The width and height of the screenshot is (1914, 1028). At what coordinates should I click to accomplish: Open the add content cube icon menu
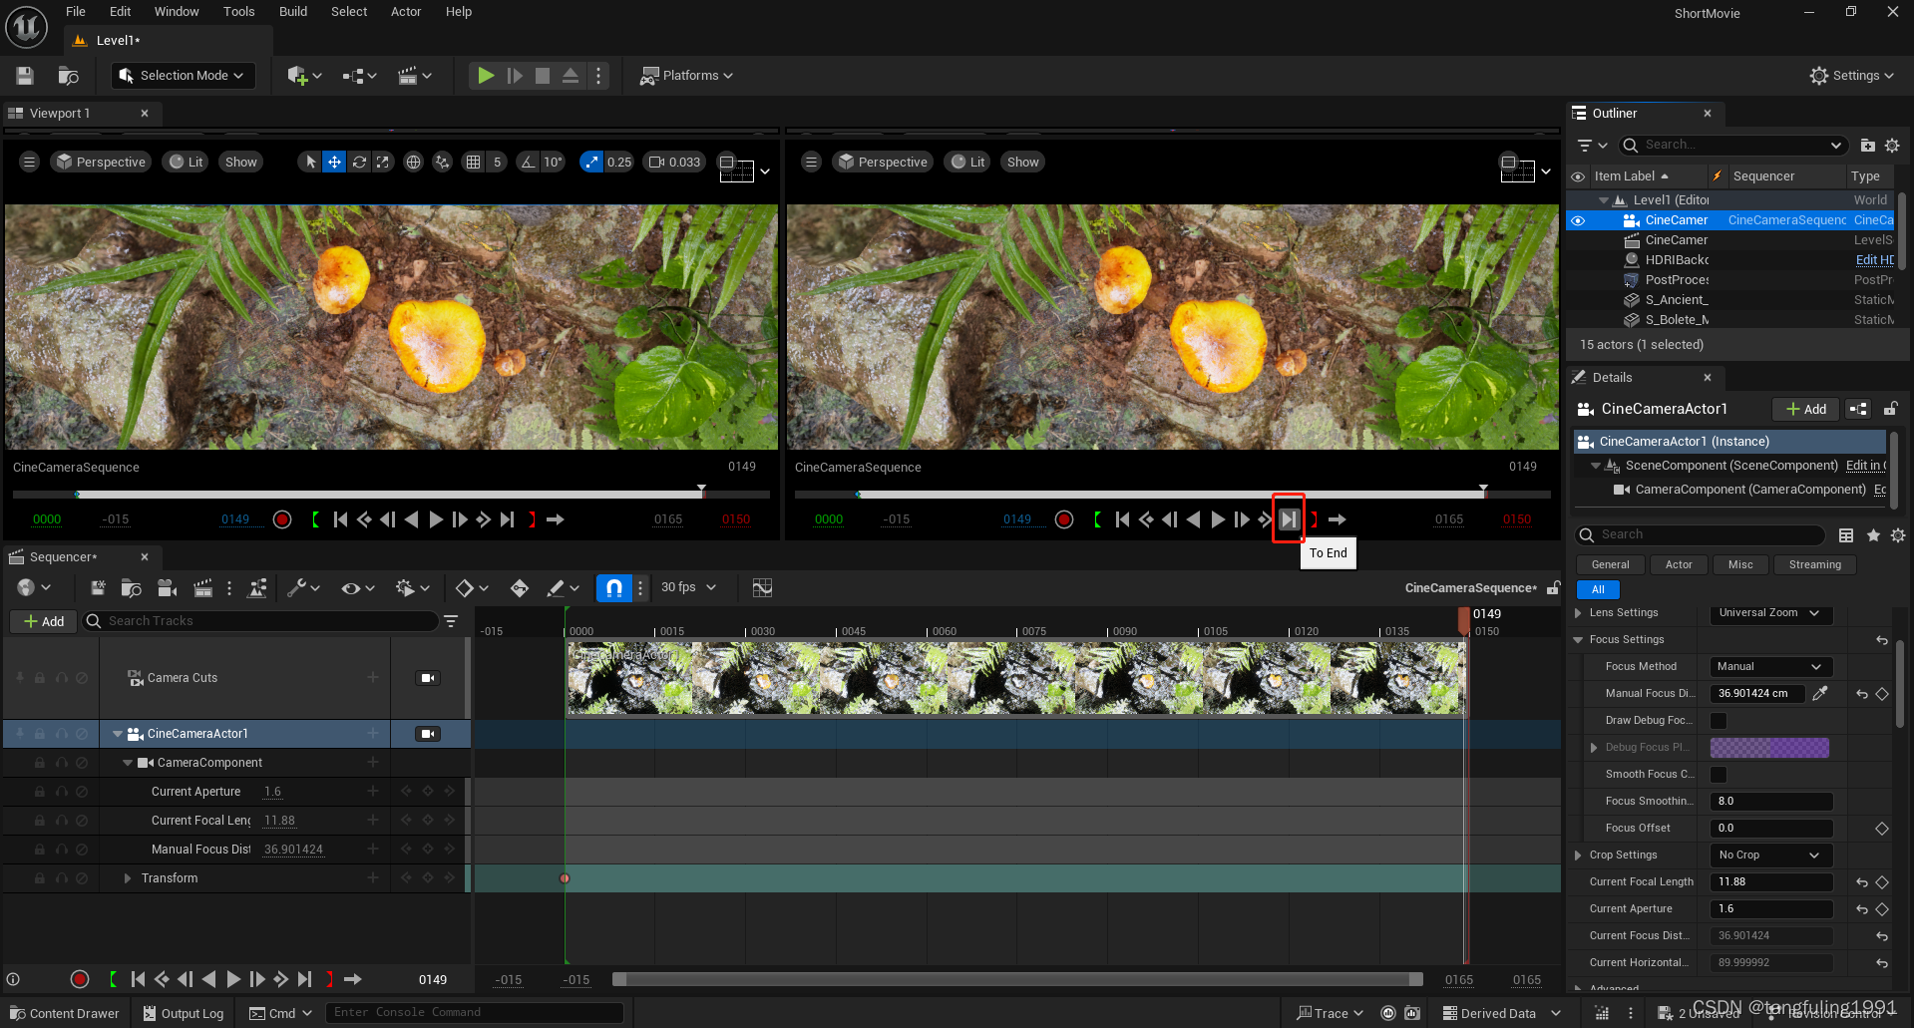click(x=304, y=76)
